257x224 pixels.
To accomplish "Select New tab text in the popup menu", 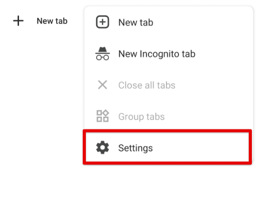I will point(136,23).
